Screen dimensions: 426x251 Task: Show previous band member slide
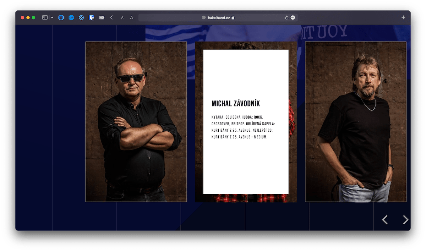384,220
